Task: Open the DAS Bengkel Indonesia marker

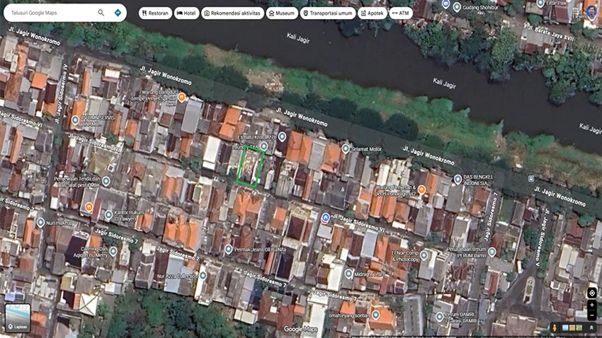Action: tap(458, 180)
